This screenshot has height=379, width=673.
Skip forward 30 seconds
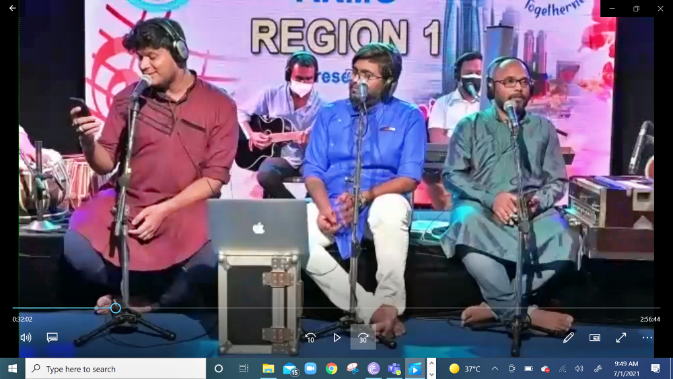point(363,337)
